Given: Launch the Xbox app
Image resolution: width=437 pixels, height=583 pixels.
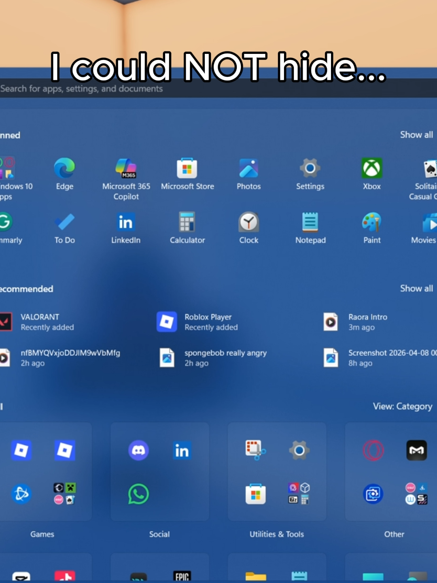Looking at the screenshot, I should tap(372, 174).
